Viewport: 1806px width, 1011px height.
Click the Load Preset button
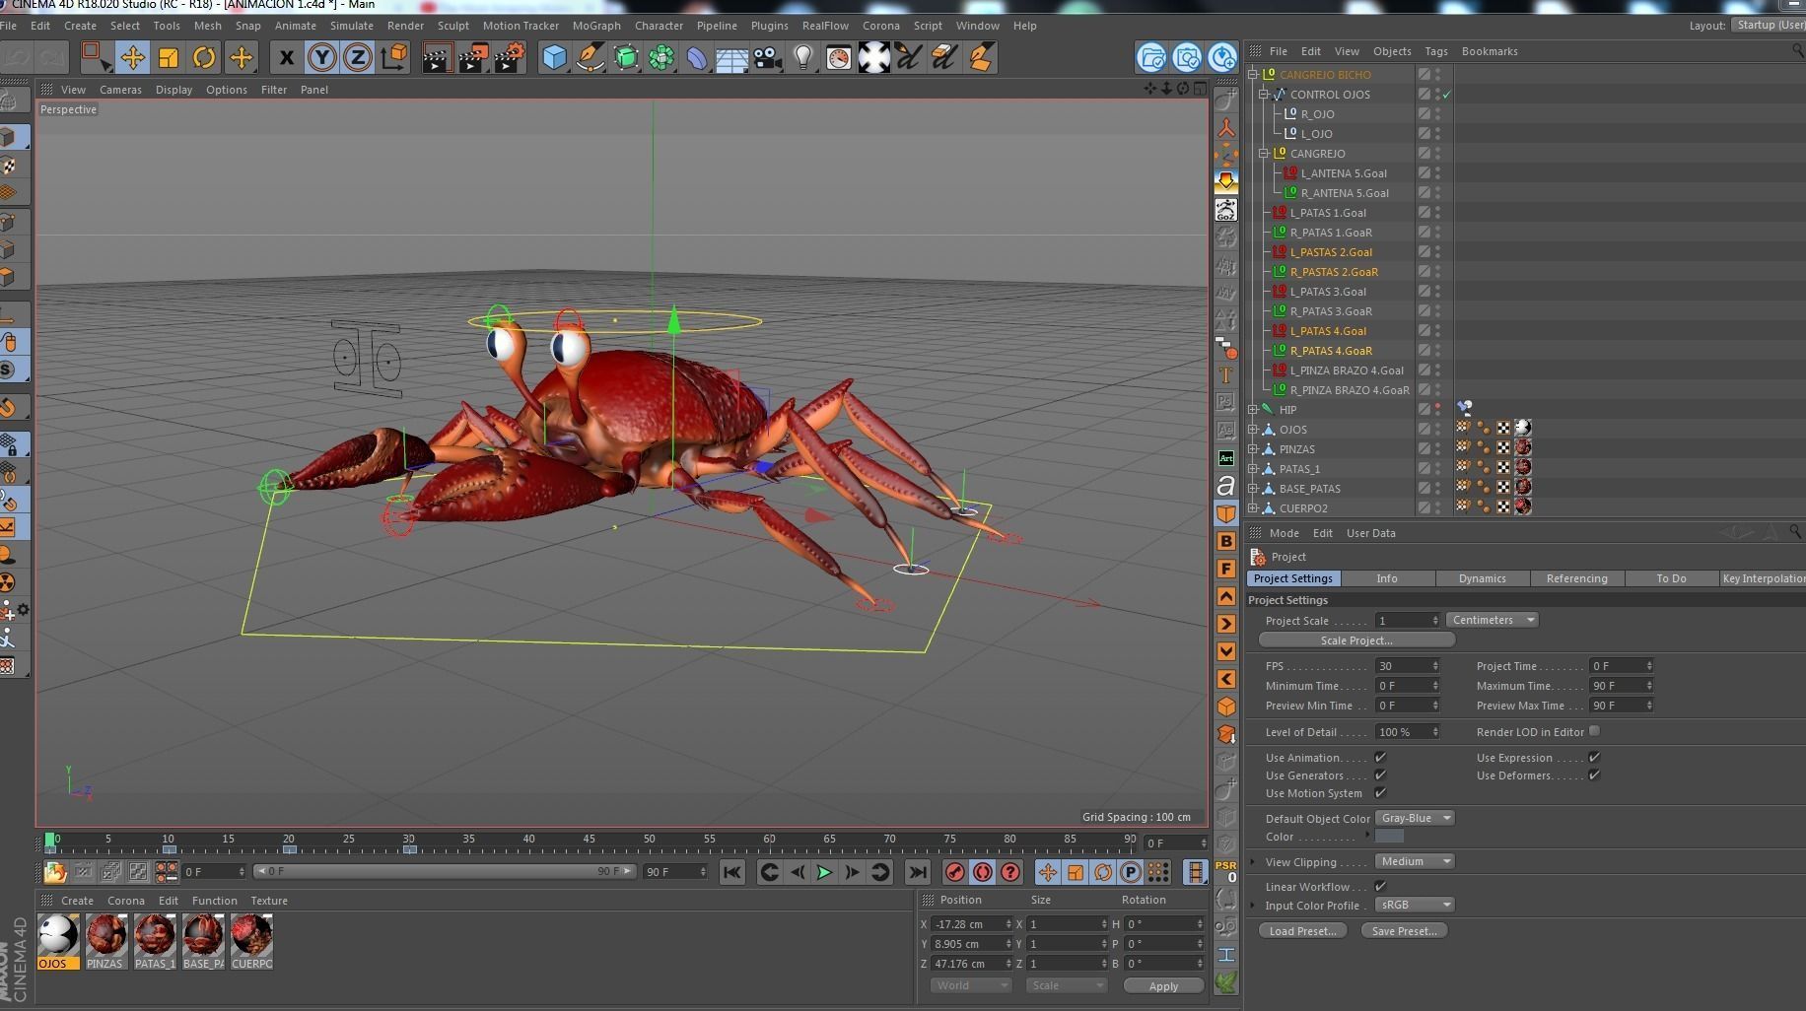coord(1302,931)
